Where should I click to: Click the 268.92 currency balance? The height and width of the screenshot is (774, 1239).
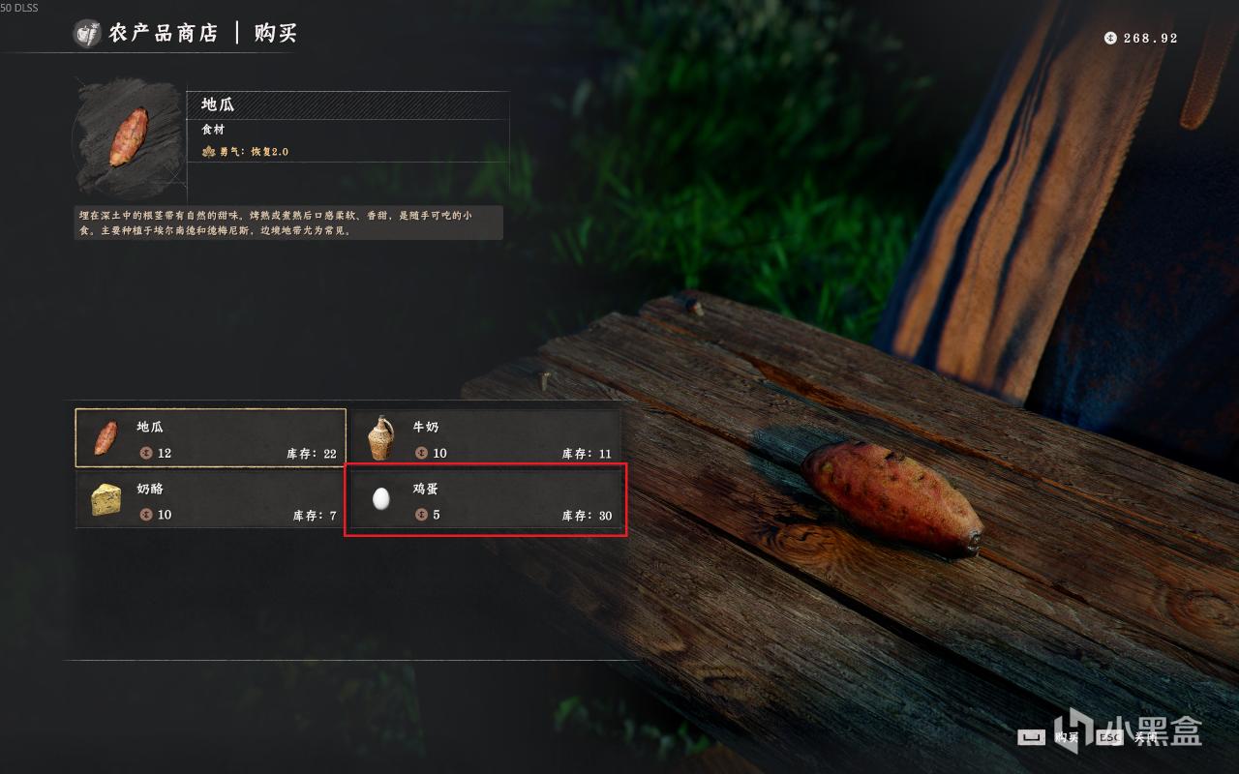tap(1151, 39)
